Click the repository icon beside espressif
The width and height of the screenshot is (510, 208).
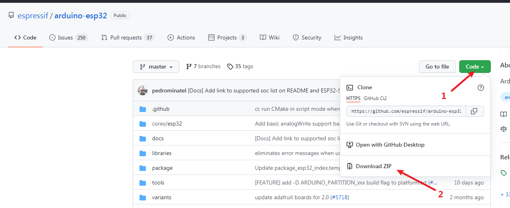coord(11,16)
